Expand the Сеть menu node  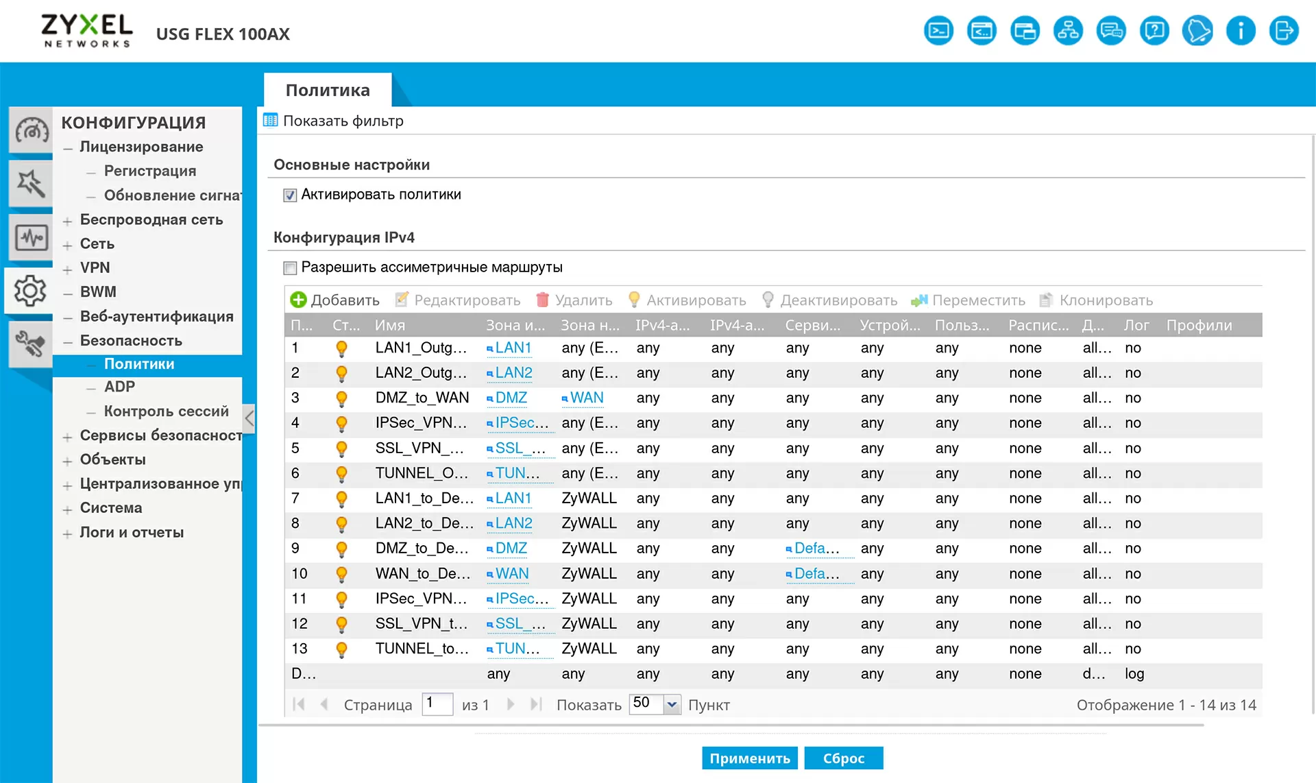pos(67,245)
